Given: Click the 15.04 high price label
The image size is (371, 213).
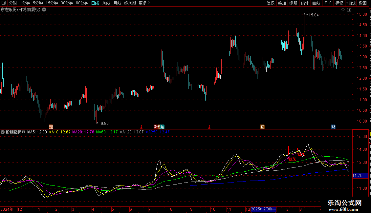Looking at the screenshot, I should pyautogui.click(x=314, y=15).
